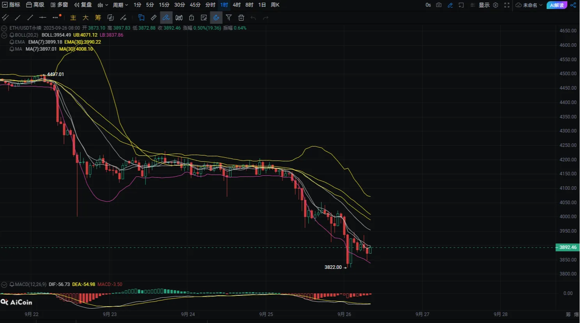This screenshot has height=323, width=580.
Task: Expand the 周期 period dropdown
Action: pyautogui.click(x=121, y=5)
